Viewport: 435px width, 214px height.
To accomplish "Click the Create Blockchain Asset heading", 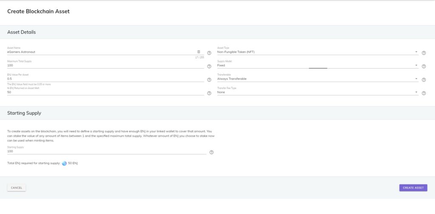I will click(38, 11).
